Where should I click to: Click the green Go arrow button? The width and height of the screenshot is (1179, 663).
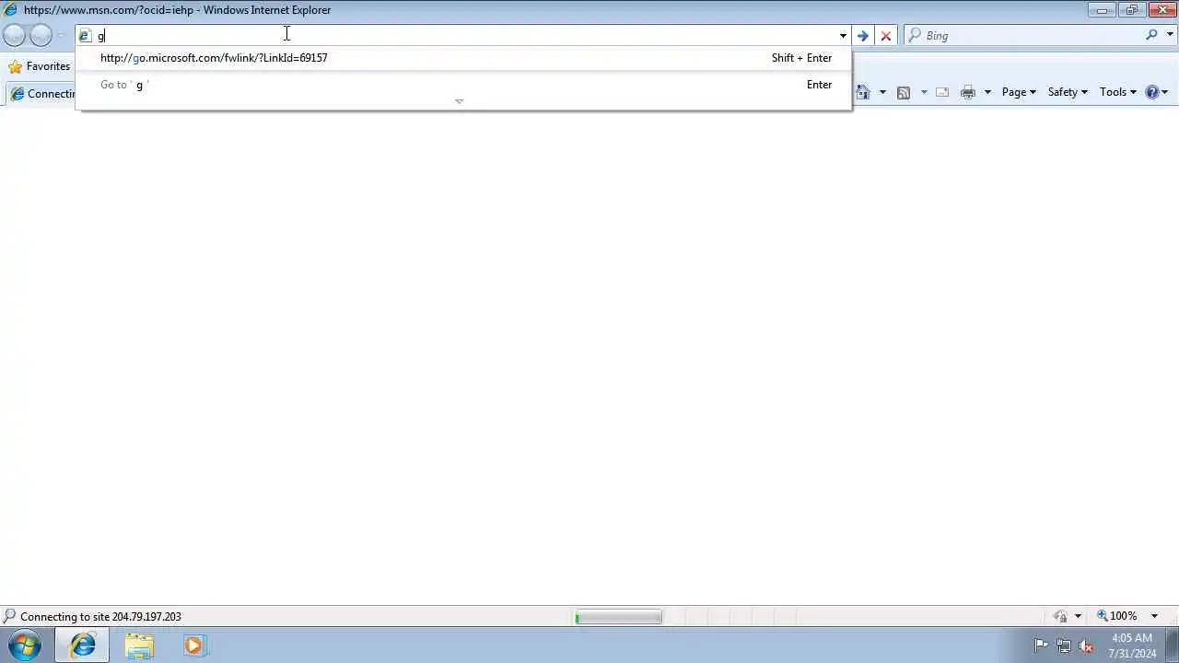[x=862, y=36]
